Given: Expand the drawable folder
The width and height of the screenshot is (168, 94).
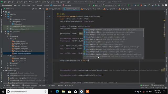Looking at the screenshot, I should 8,36.
